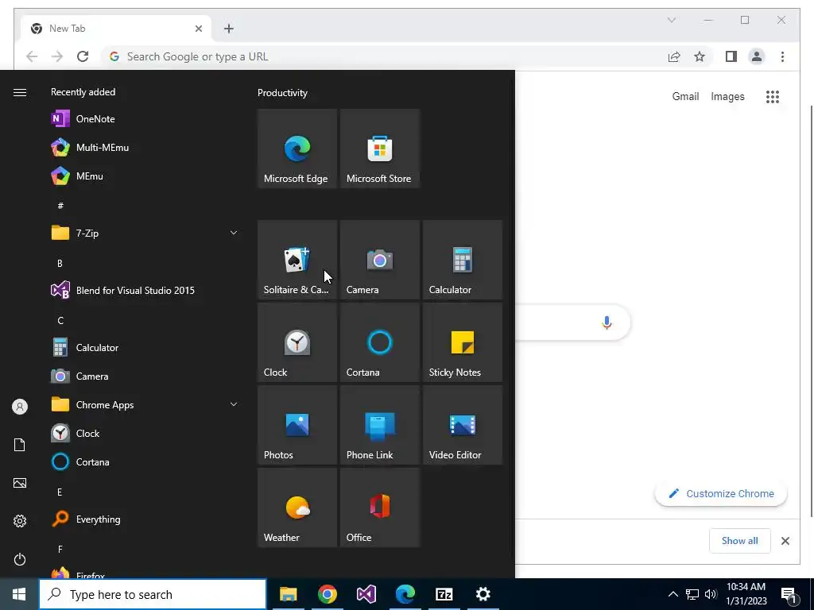
Task: Open the network tray icon
Action: pyautogui.click(x=692, y=594)
